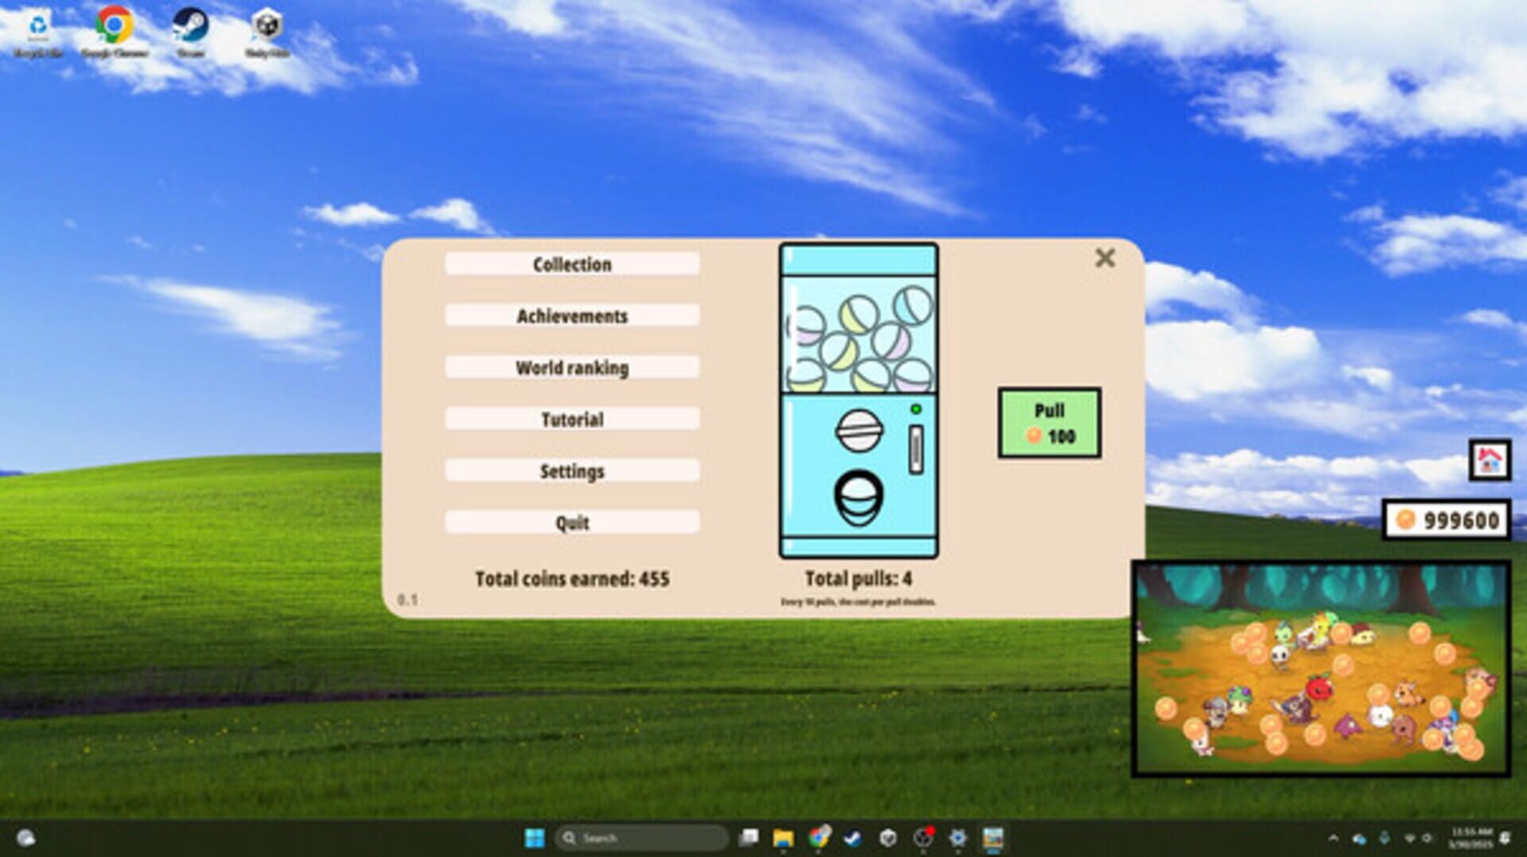1527x857 pixels.
Task: Open Steam using its desktop shortcut
Action: (x=189, y=24)
